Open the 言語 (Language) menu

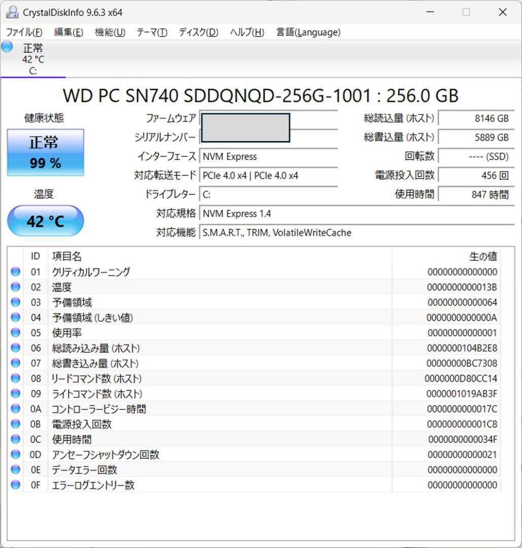pos(307,32)
